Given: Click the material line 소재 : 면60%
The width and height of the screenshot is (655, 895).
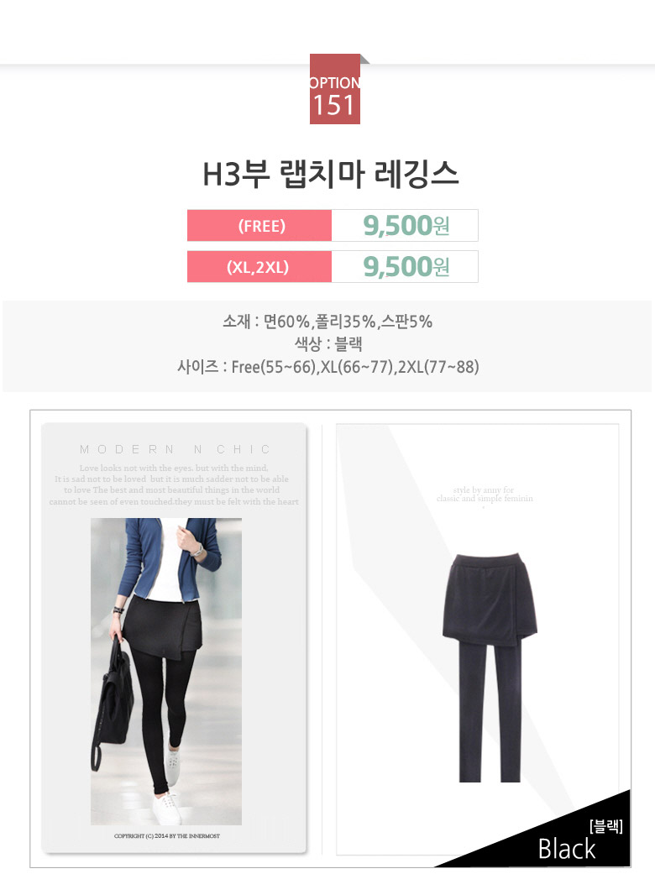Looking at the screenshot, I should coord(327,322).
